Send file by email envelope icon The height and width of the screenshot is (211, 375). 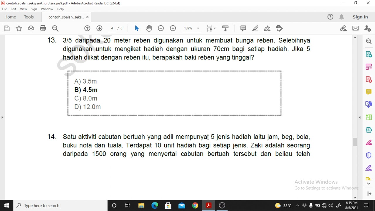(355, 28)
